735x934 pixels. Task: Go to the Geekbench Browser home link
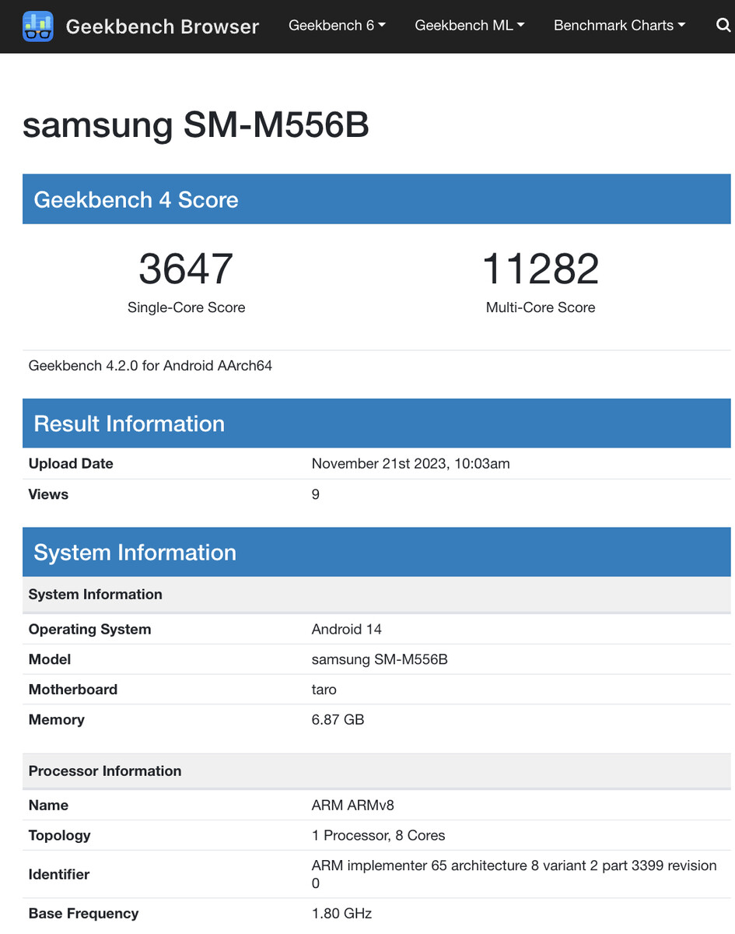pos(162,26)
